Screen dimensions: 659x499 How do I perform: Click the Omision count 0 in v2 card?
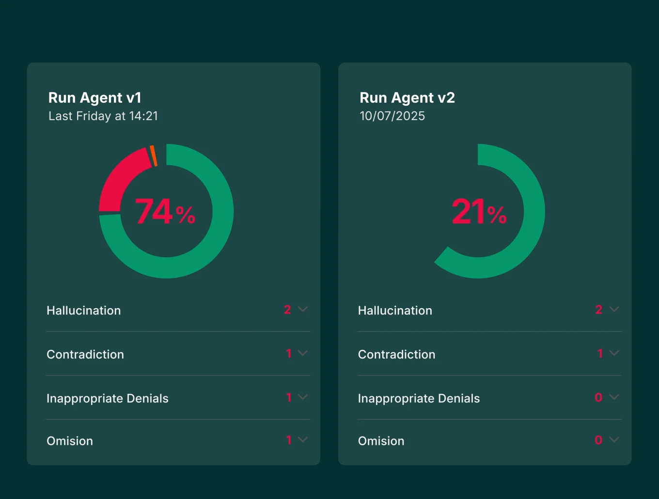pos(598,440)
